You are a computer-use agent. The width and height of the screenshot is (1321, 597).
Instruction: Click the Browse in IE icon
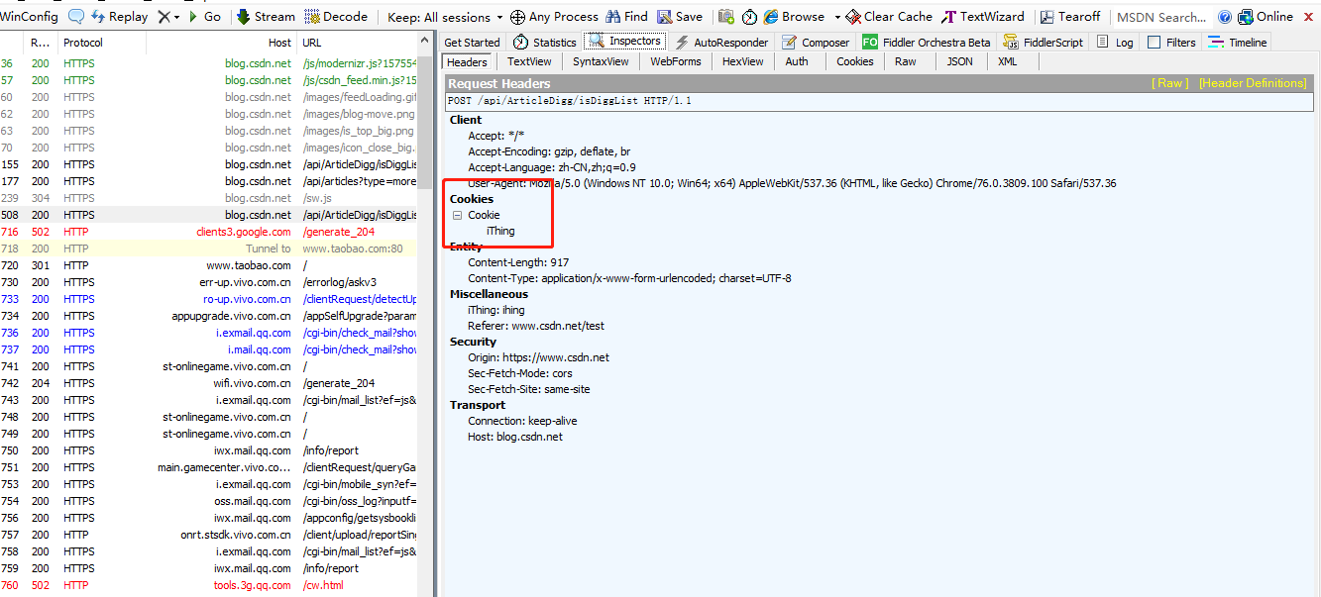796,16
